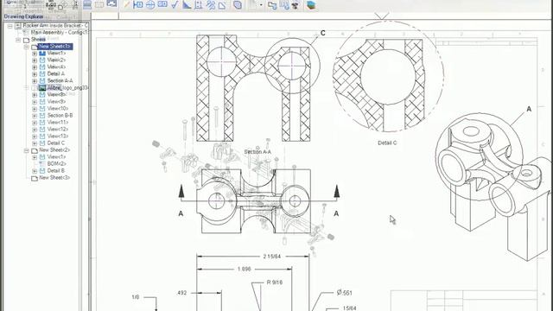Click the detail circle label 'A' on isometric view
The width and height of the screenshot is (553, 311).
click(x=529, y=109)
